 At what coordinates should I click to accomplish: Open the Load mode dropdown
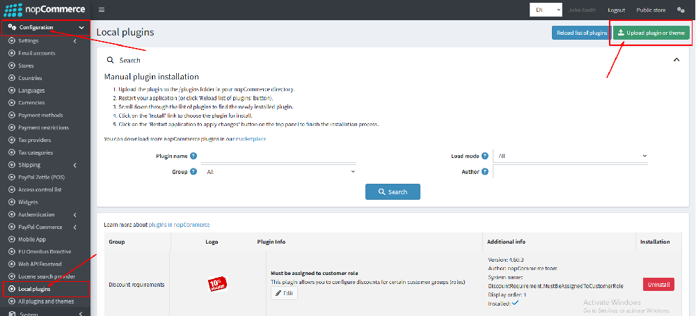[x=571, y=157]
